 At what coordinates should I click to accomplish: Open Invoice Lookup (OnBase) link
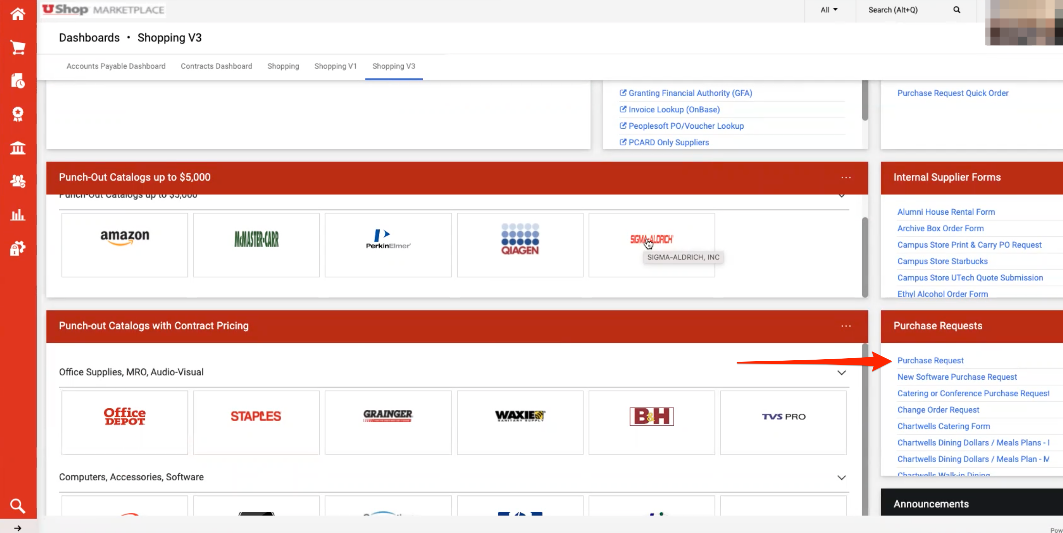point(674,110)
